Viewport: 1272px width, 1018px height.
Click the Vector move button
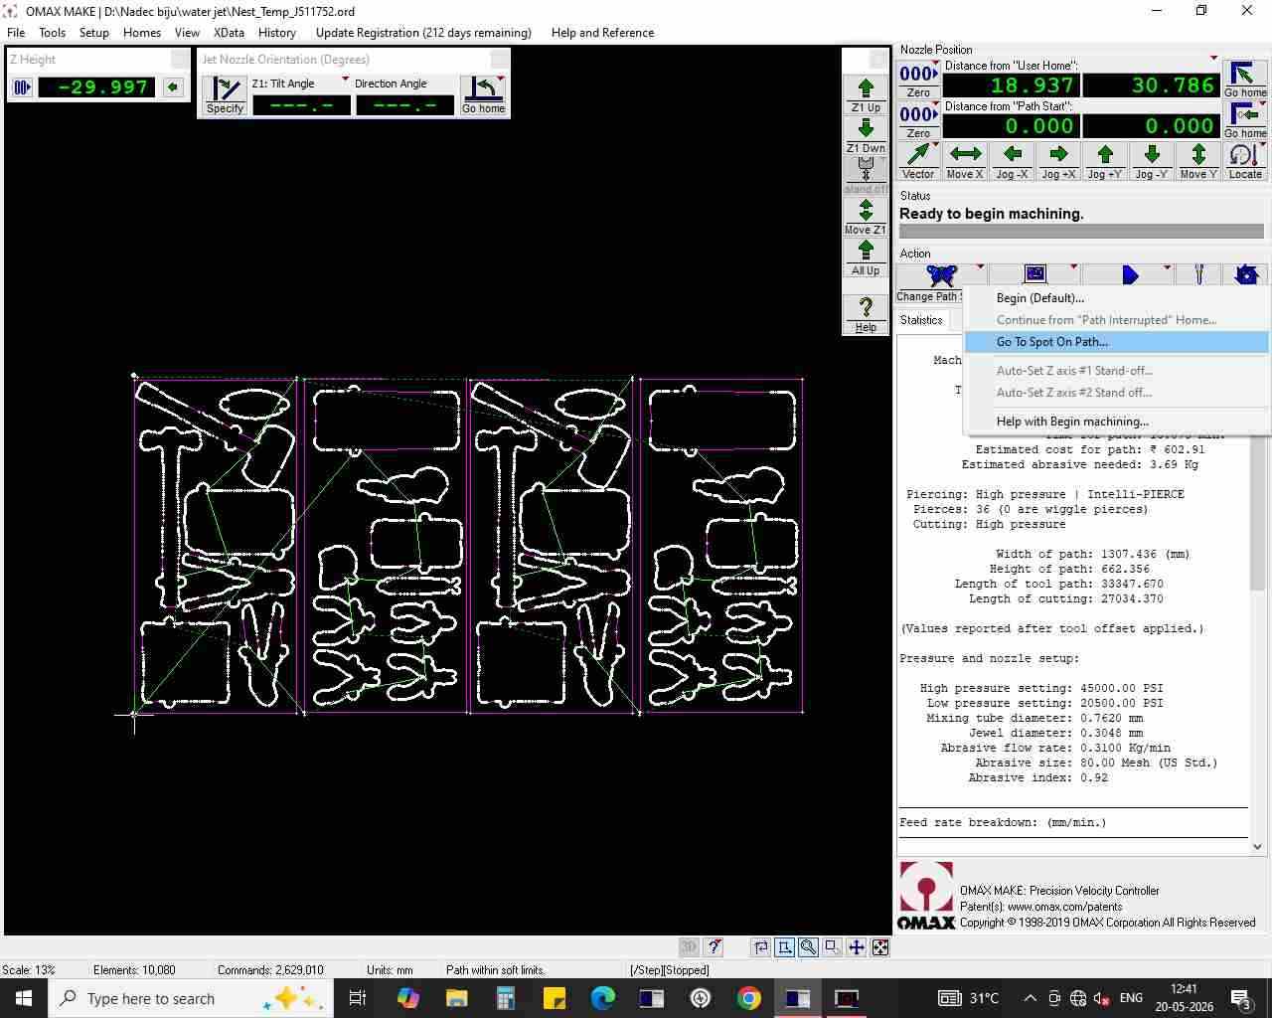click(918, 161)
